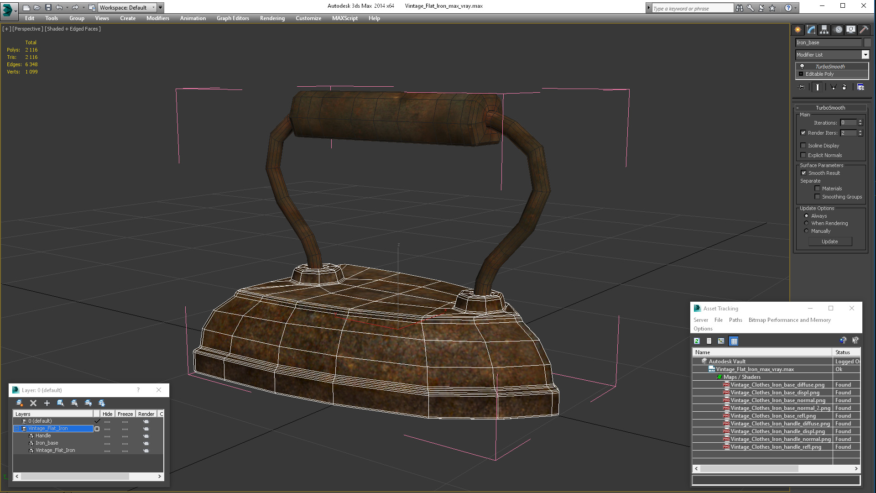Viewport: 876px width, 493px height.
Task: Click the New Scene file icon
Action: tap(26, 7)
